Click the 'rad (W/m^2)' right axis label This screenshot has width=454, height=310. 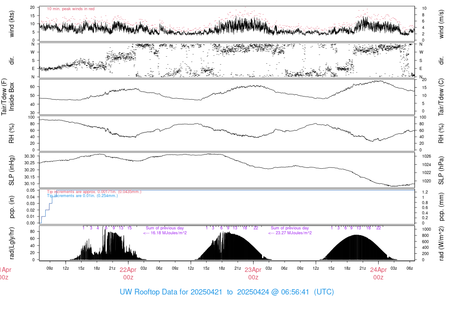pyautogui.click(x=441, y=244)
